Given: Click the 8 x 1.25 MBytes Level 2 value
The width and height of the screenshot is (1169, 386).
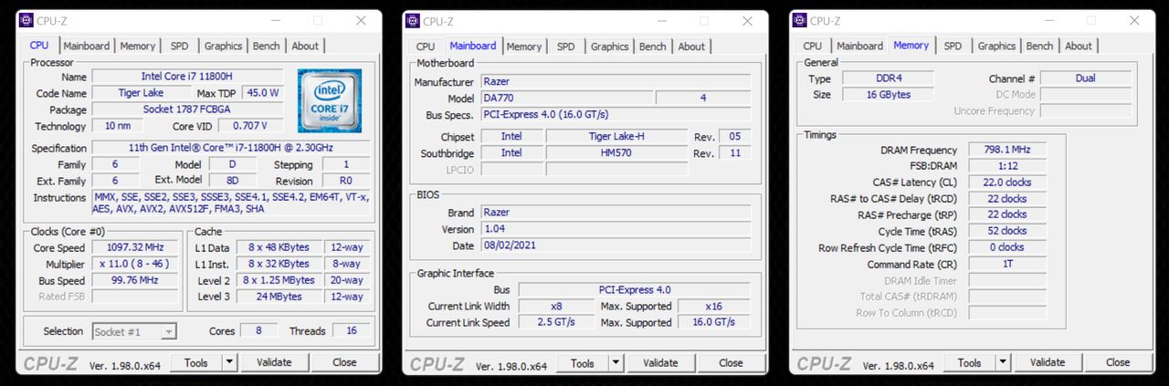Looking at the screenshot, I should 279,280.
